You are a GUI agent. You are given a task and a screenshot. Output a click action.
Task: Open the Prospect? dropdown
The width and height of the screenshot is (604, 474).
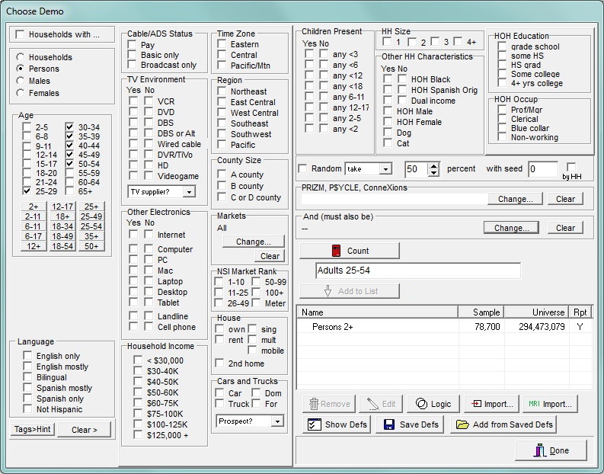pos(277,421)
